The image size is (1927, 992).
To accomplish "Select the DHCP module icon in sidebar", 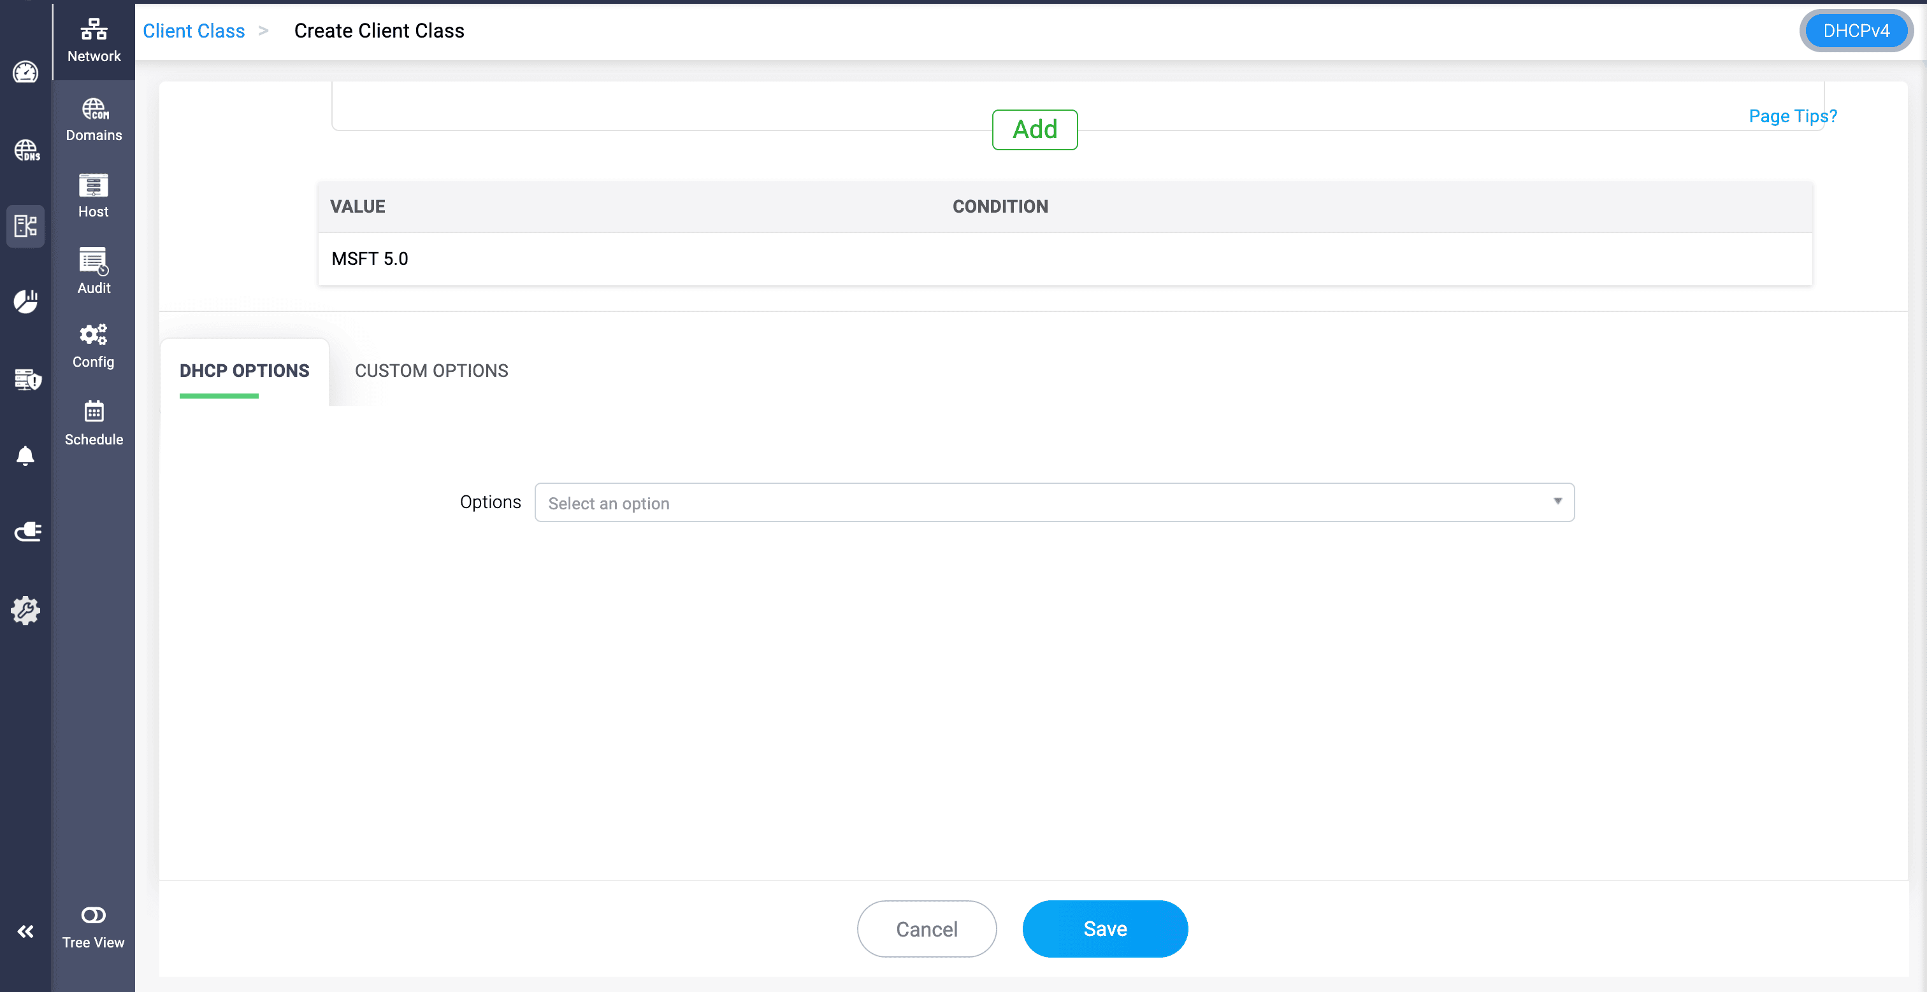I will [x=25, y=226].
